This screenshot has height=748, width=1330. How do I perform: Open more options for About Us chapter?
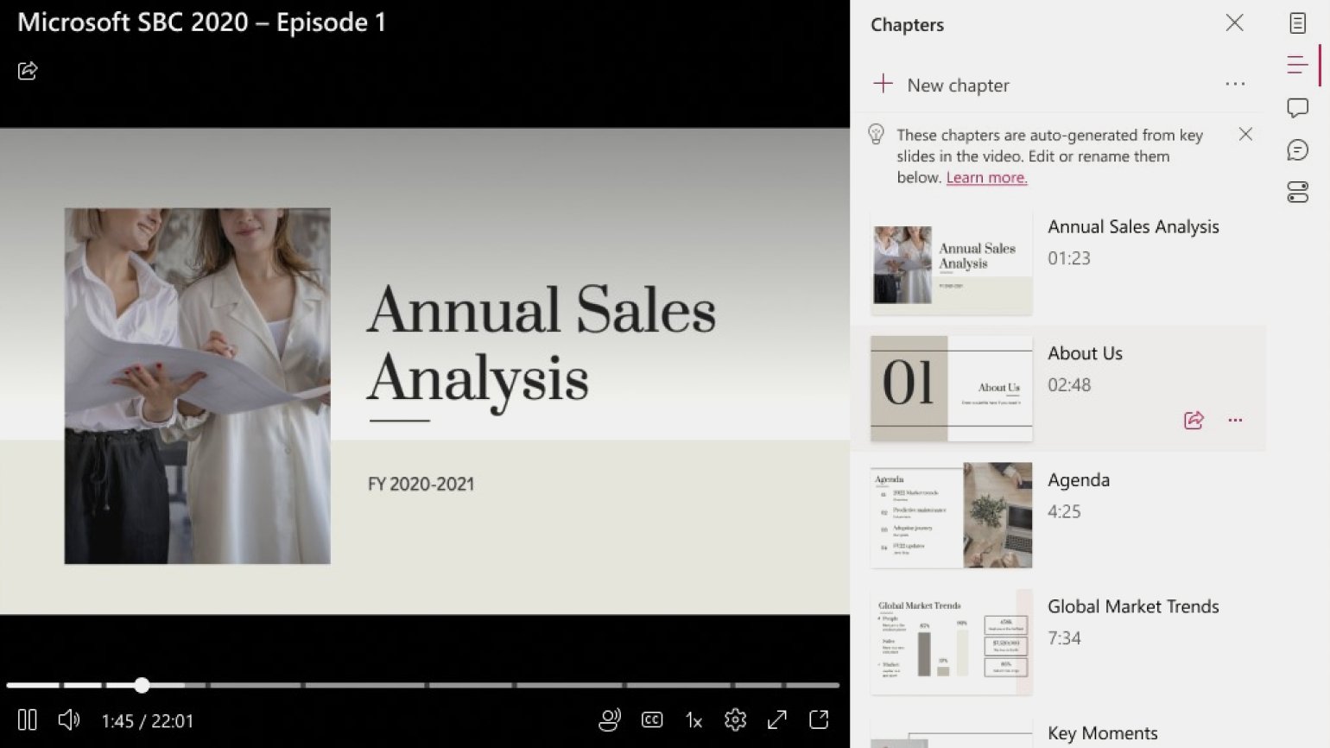pos(1235,421)
